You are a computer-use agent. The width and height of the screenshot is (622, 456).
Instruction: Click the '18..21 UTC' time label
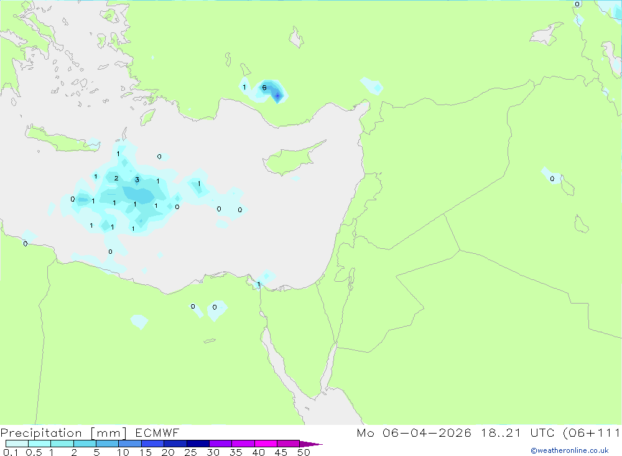(518, 433)
